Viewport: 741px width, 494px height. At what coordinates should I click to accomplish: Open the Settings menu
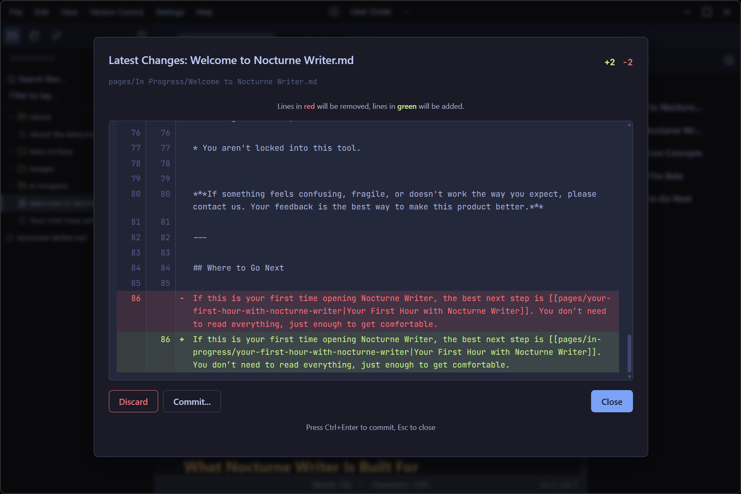click(170, 12)
